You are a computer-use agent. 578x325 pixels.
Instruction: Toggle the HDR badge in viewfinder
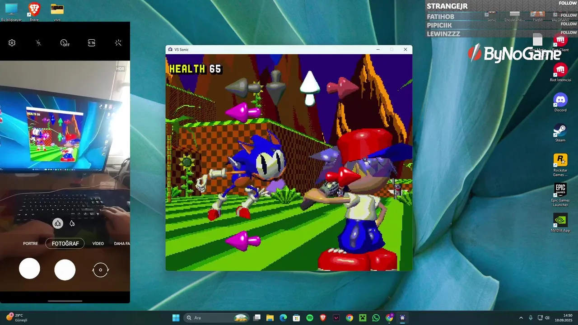(120, 69)
